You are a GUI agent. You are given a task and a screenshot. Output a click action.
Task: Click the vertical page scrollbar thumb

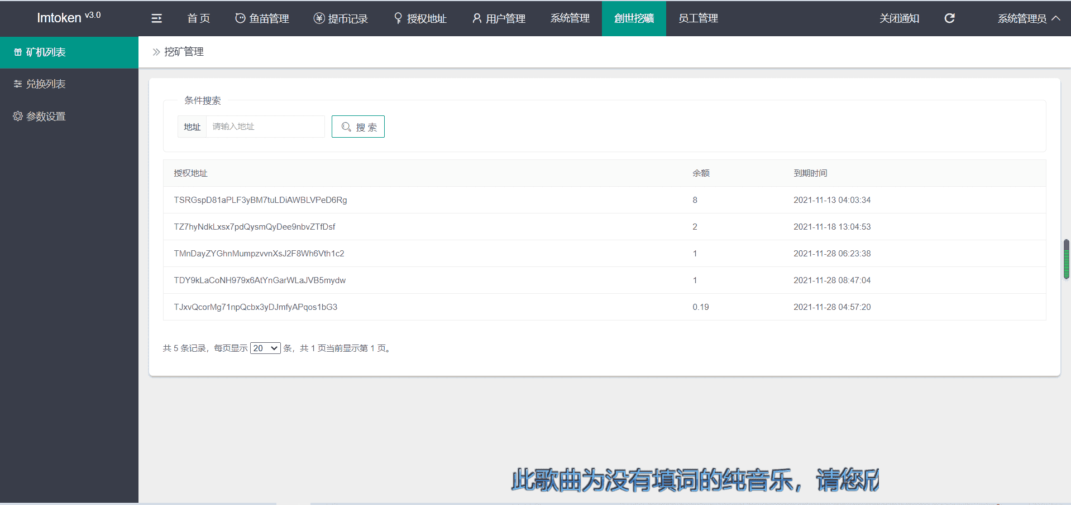(x=1066, y=259)
